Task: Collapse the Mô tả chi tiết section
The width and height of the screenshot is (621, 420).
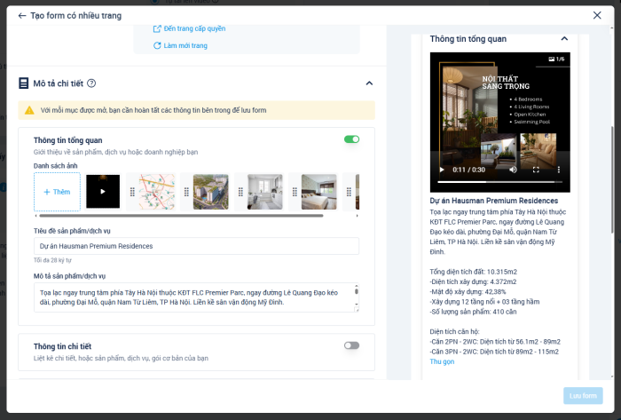Action: (x=369, y=83)
